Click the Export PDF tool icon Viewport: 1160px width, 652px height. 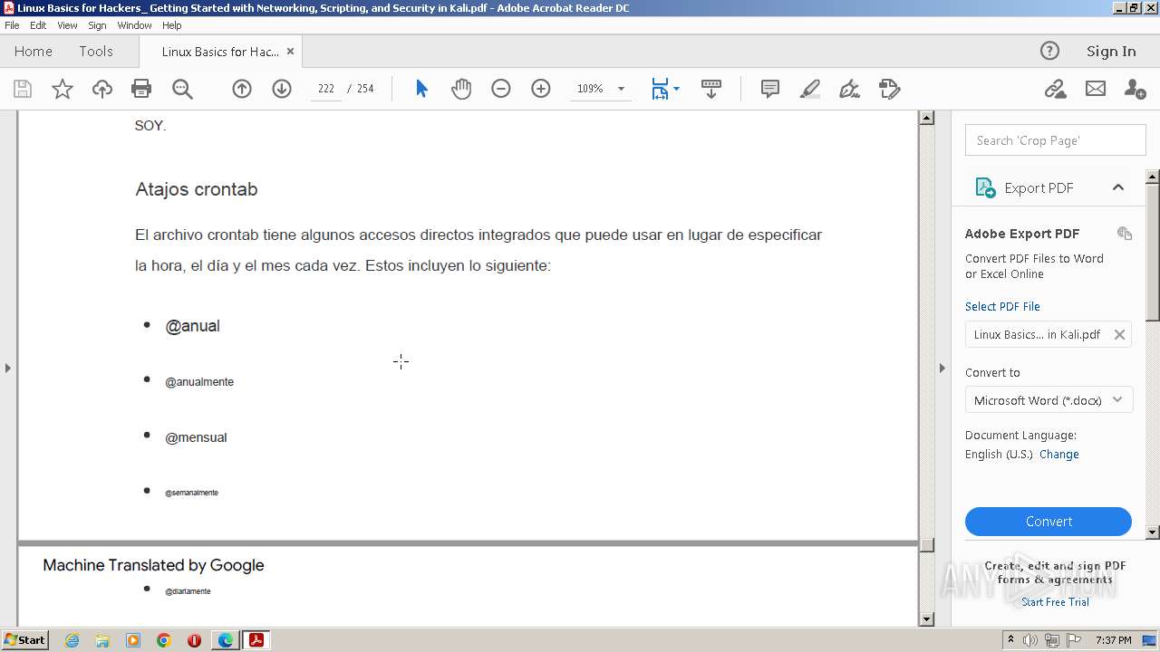[984, 187]
